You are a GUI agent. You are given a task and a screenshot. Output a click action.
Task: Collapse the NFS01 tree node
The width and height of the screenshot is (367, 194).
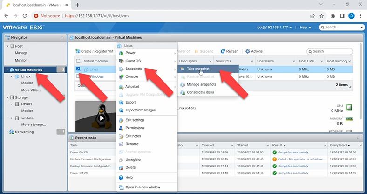pos(11,104)
